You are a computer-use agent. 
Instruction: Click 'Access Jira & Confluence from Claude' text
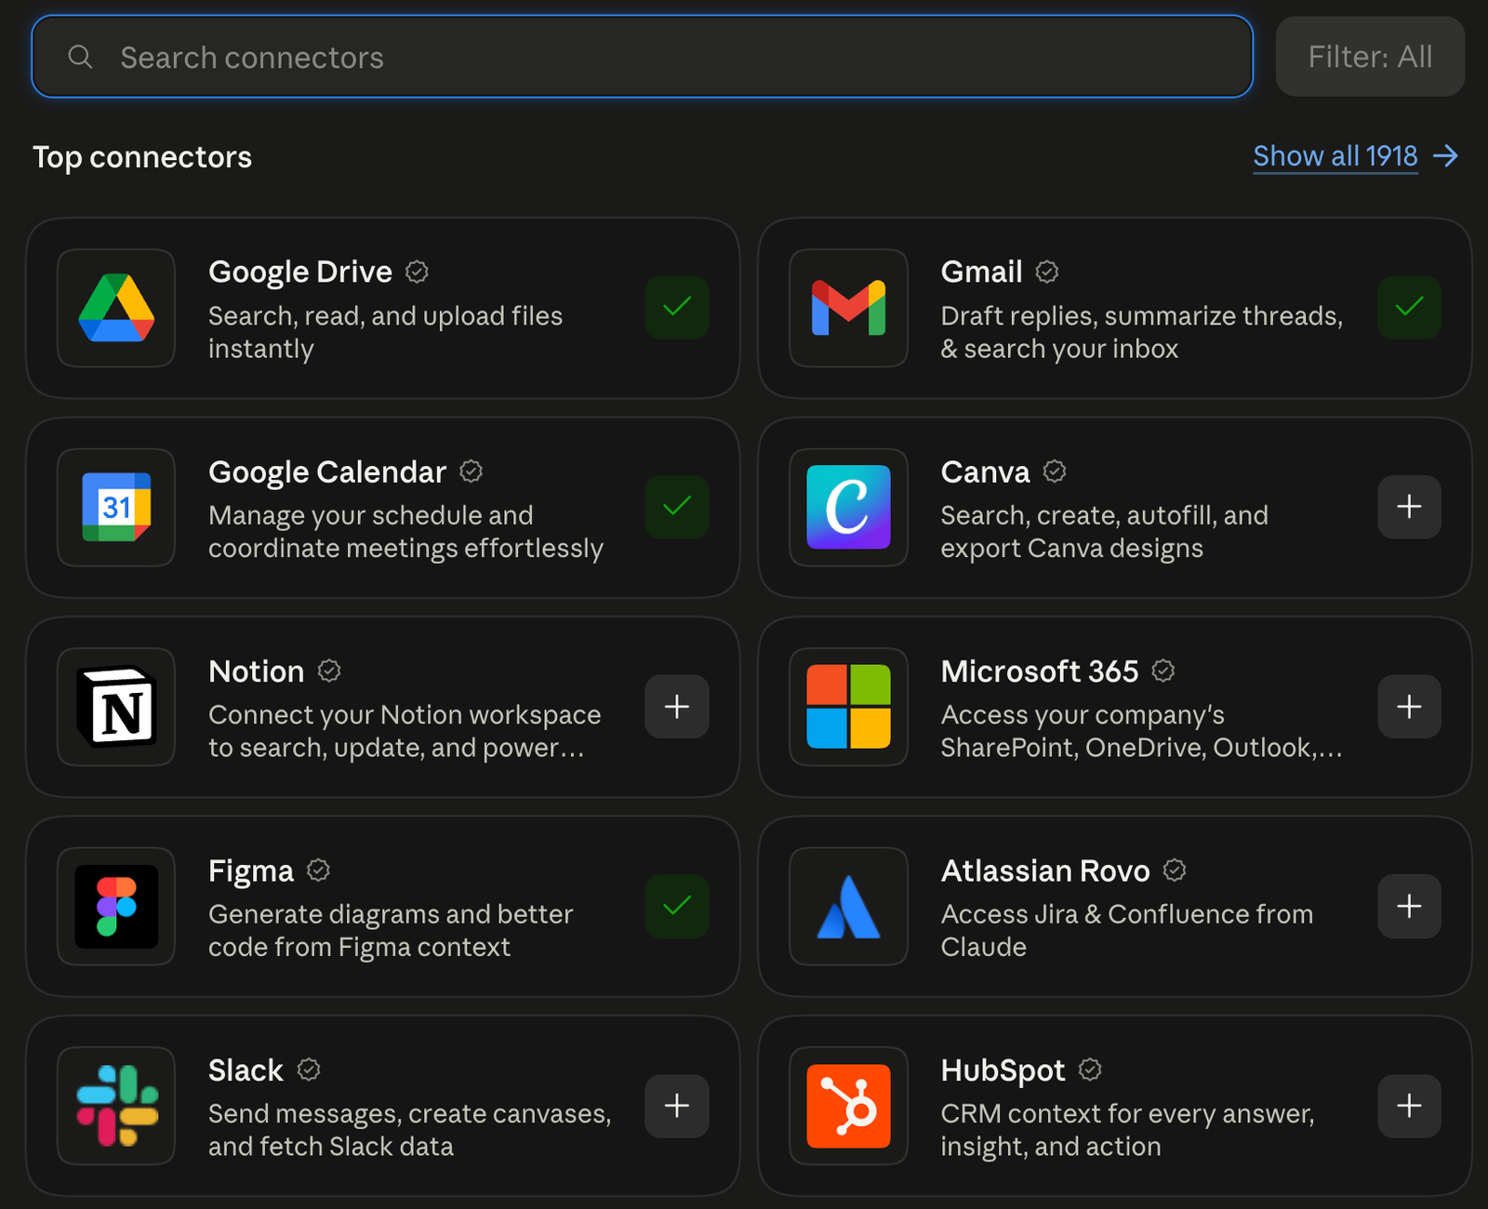1127,931
